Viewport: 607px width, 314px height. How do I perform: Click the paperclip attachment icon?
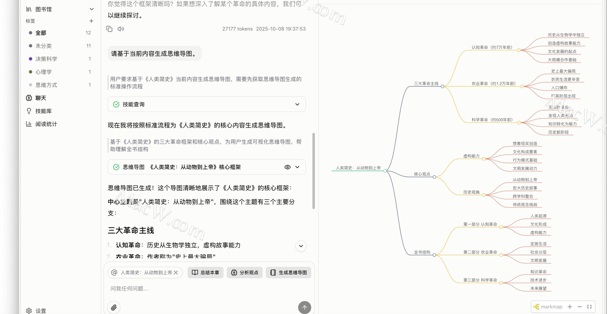point(114,307)
